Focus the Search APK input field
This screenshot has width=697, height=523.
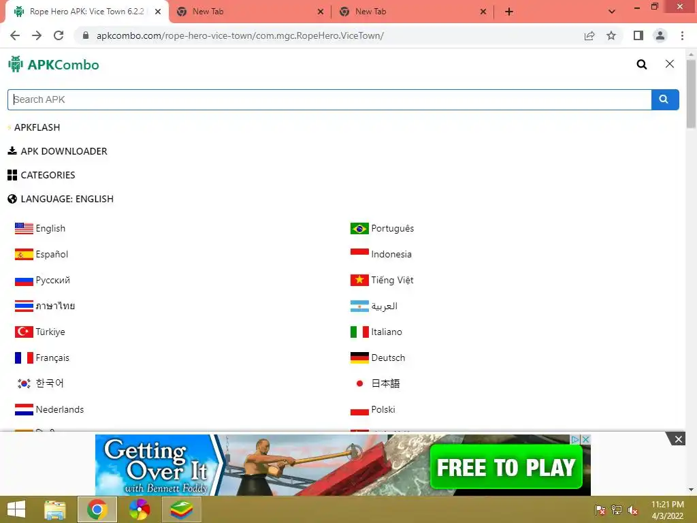(329, 99)
